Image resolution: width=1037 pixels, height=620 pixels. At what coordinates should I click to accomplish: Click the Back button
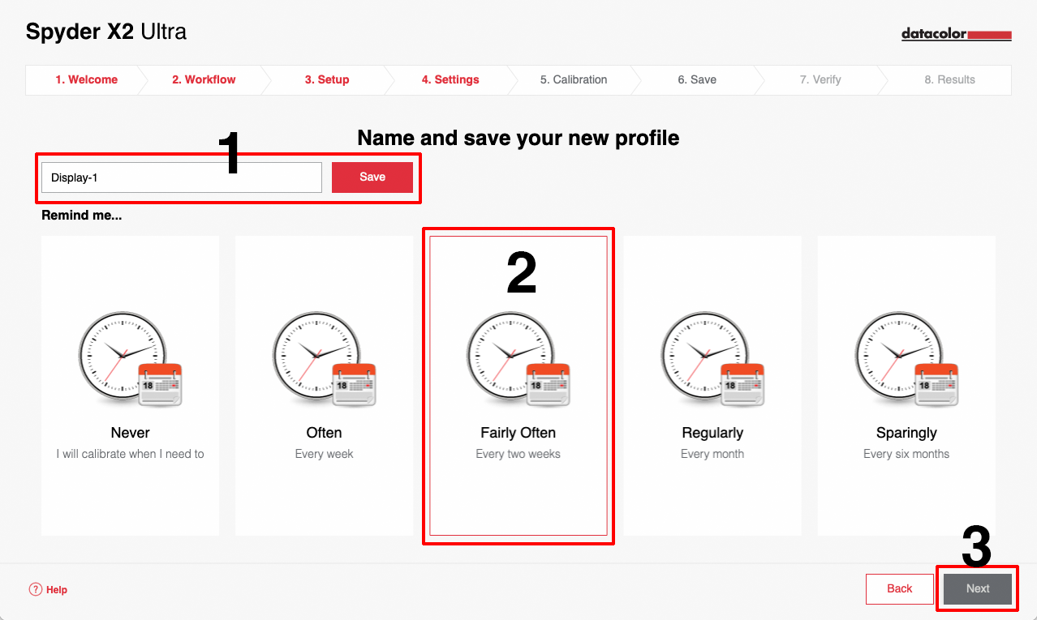[899, 589]
